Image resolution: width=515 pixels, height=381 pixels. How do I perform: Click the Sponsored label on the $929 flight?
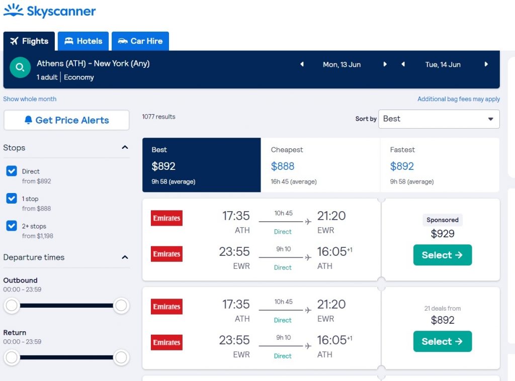443,220
